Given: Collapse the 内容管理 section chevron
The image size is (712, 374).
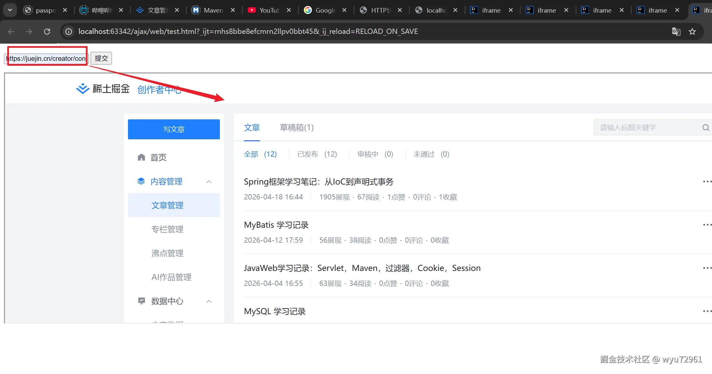Looking at the screenshot, I should click(x=209, y=182).
